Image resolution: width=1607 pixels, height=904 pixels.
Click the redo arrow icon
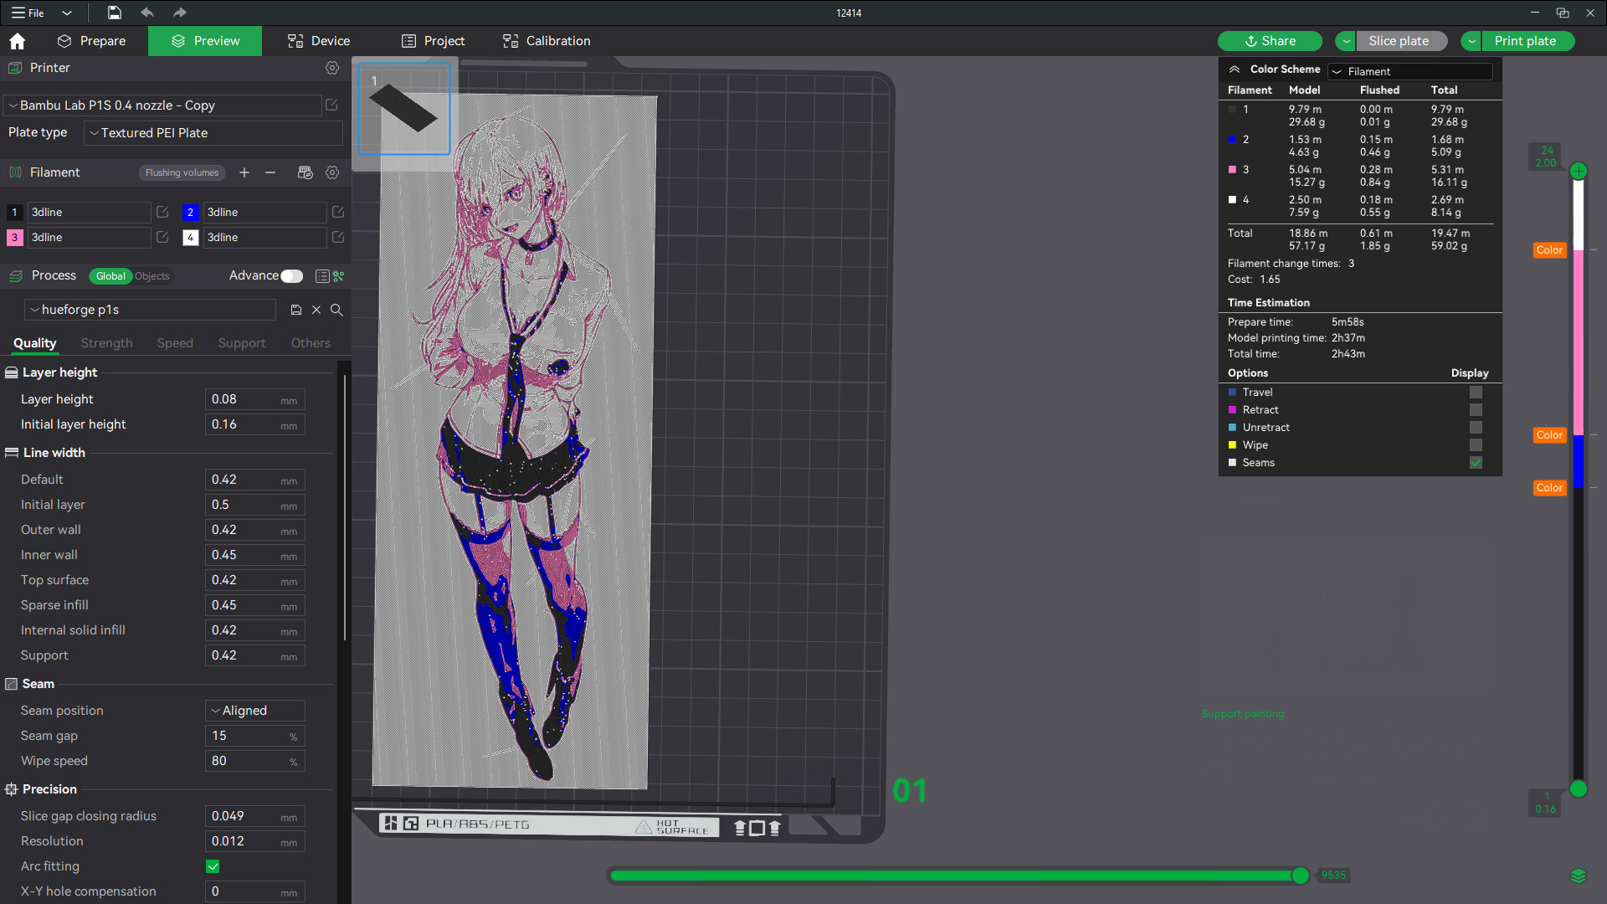179,13
